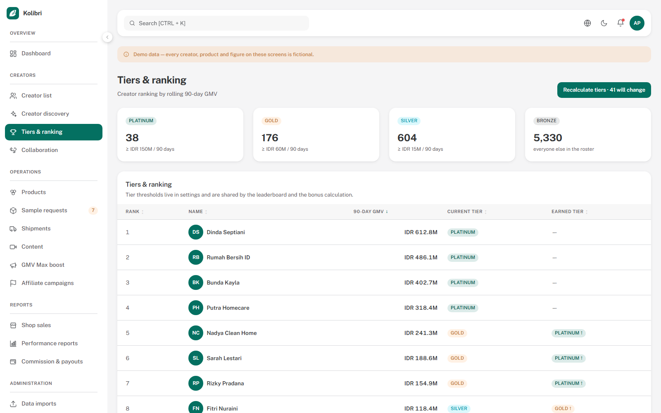
Task: Focus the Search input field
Action: pos(216,23)
